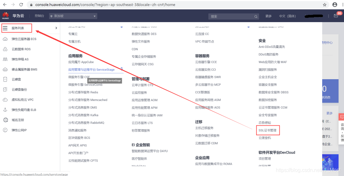Screen dimensions: 344x176
Task: Click the browser forward arrow
Action: [13, 4]
